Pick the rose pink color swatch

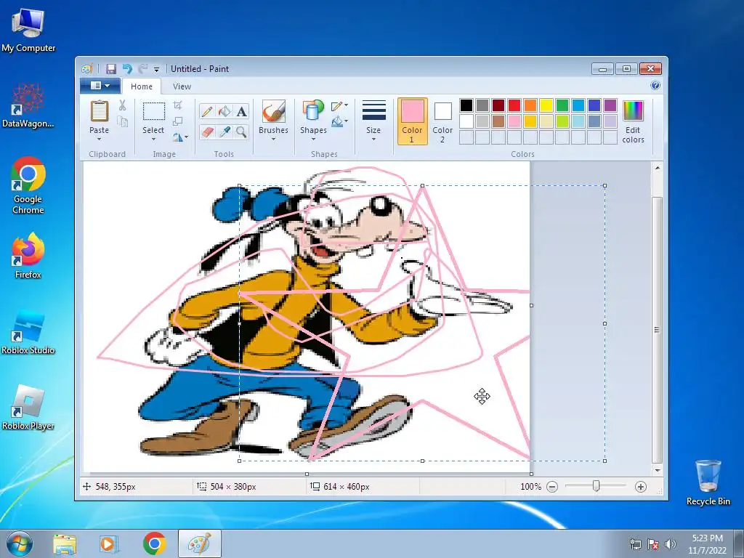(x=514, y=121)
